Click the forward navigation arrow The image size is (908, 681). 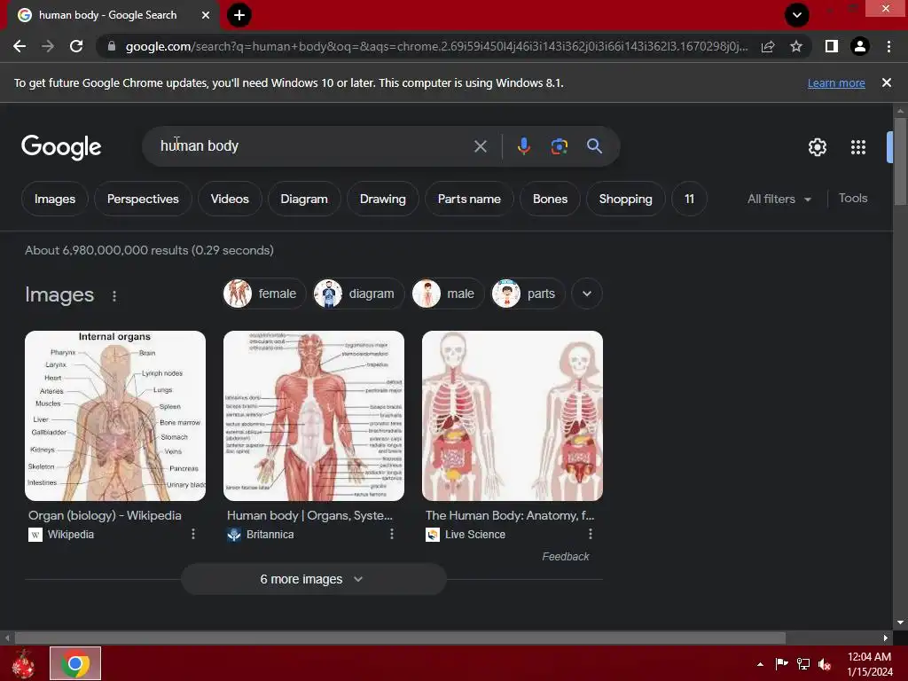click(48, 46)
